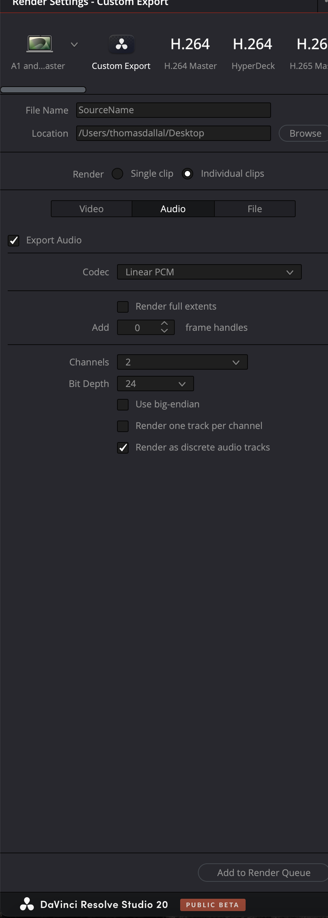Switch to the File tab
328x918 pixels.
pyautogui.click(x=255, y=209)
